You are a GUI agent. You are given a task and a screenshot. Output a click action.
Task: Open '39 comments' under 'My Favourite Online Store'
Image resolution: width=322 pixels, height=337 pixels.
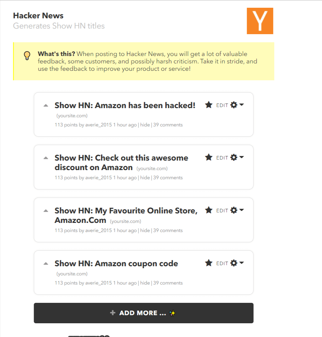tap(168, 230)
